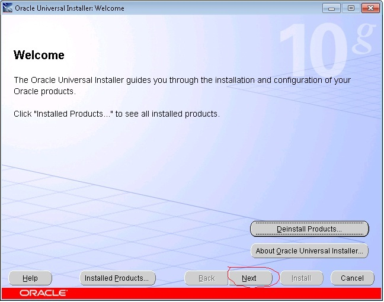Screen dimensions: 384x302
Task: Show About Oracle Universal Installer info
Action: click(x=309, y=251)
